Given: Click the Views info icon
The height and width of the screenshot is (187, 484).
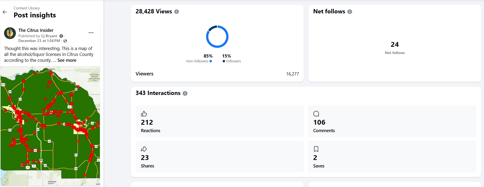Looking at the screenshot, I should pyautogui.click(x=176, y=12).
